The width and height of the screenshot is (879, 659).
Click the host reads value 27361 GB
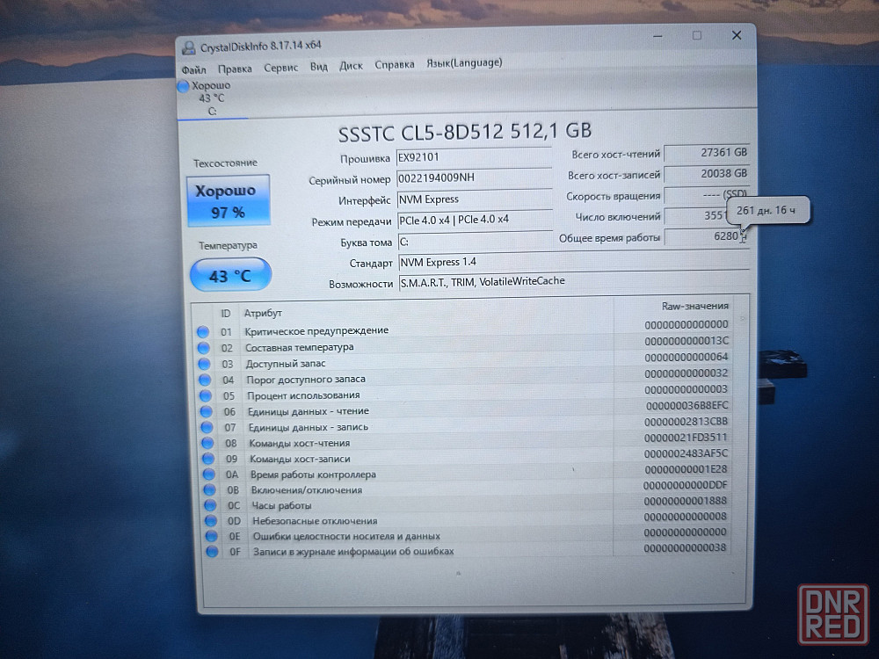coord(707,152)
